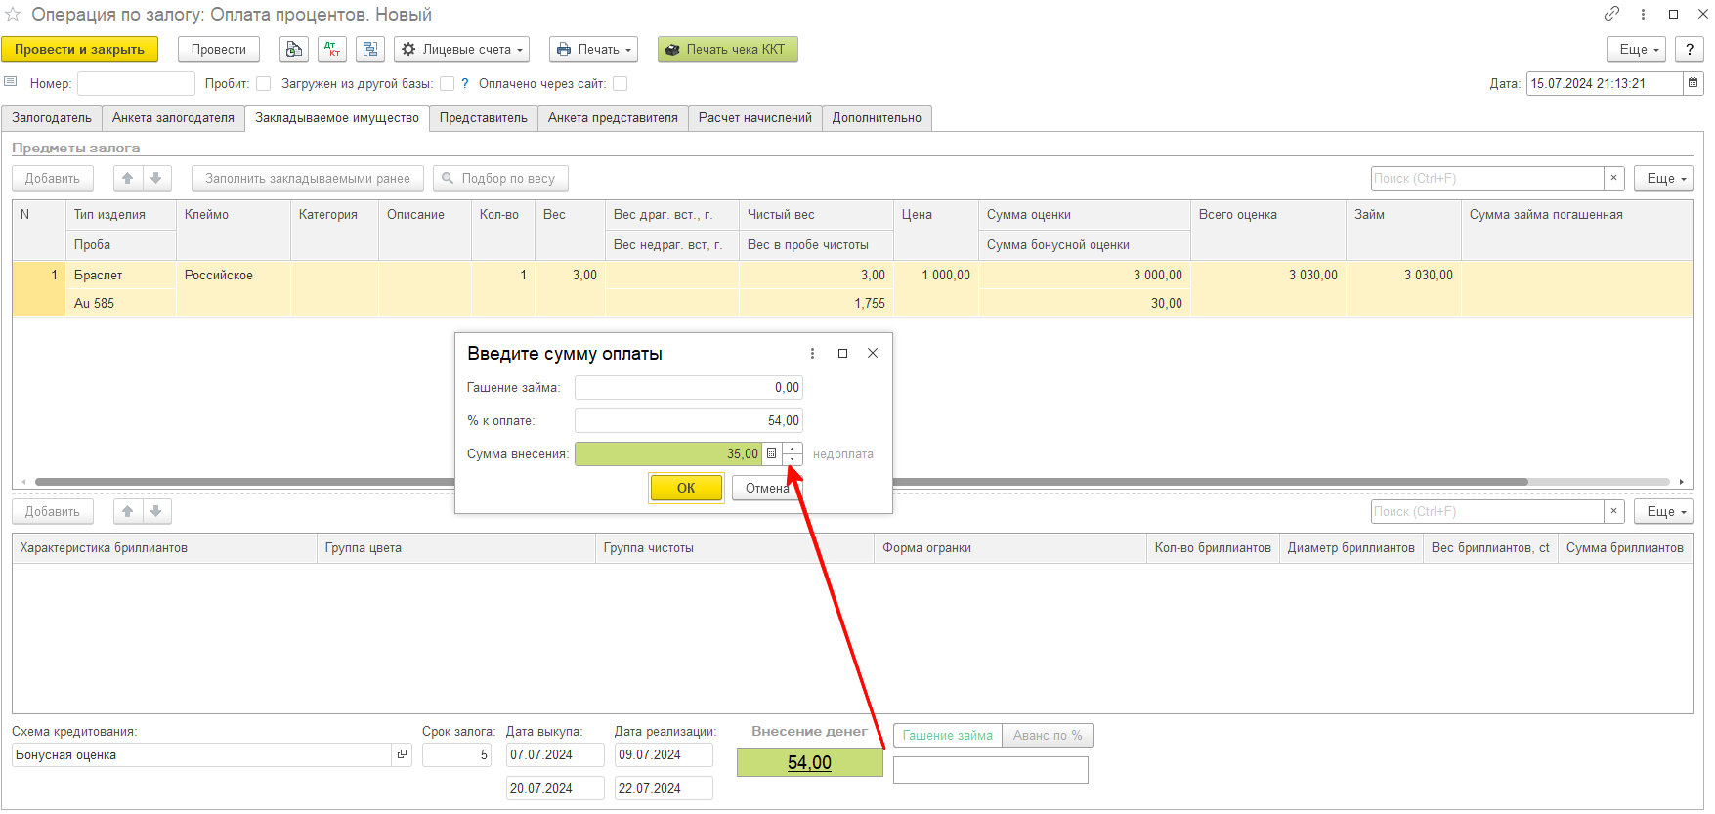1715x814 pixels.
Task: Close the Введите сумму оплаты dialog
Action: pyautogui.click(x=873, y=353)
